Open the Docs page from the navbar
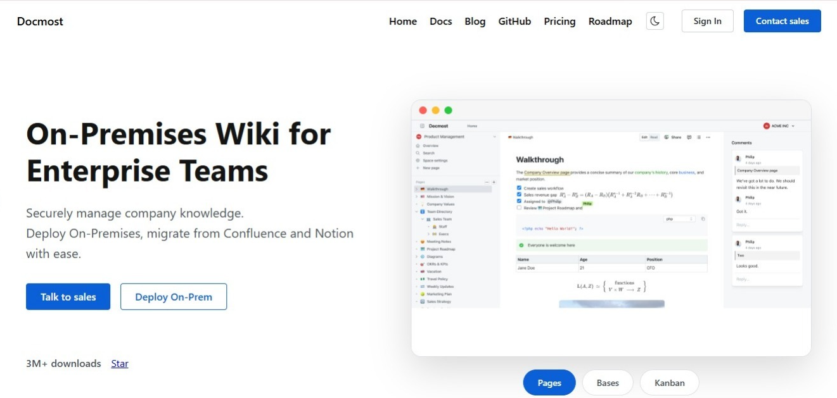Viewport: 837px width, 398px height. (x=441, y=21)
